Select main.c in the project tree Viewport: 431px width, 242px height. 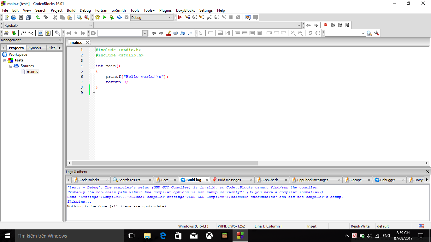pyautogui.click(x=32, y=72)
